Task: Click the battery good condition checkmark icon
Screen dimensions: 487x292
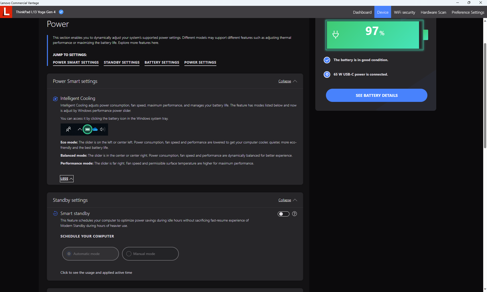Action: click(327, 60)
